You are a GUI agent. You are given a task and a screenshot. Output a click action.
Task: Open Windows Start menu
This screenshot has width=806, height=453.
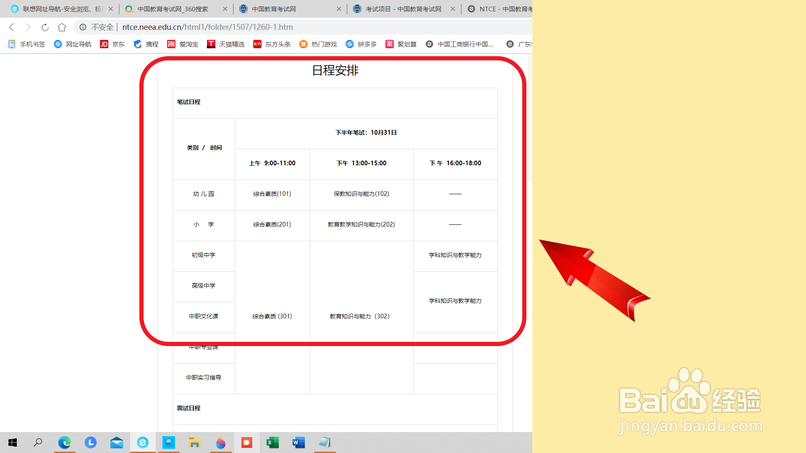(x=12, y=443)
